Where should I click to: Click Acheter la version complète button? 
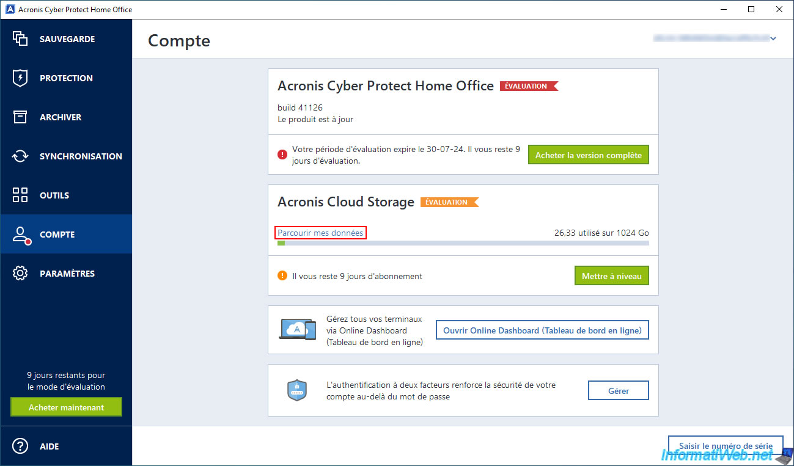(589, 155)
